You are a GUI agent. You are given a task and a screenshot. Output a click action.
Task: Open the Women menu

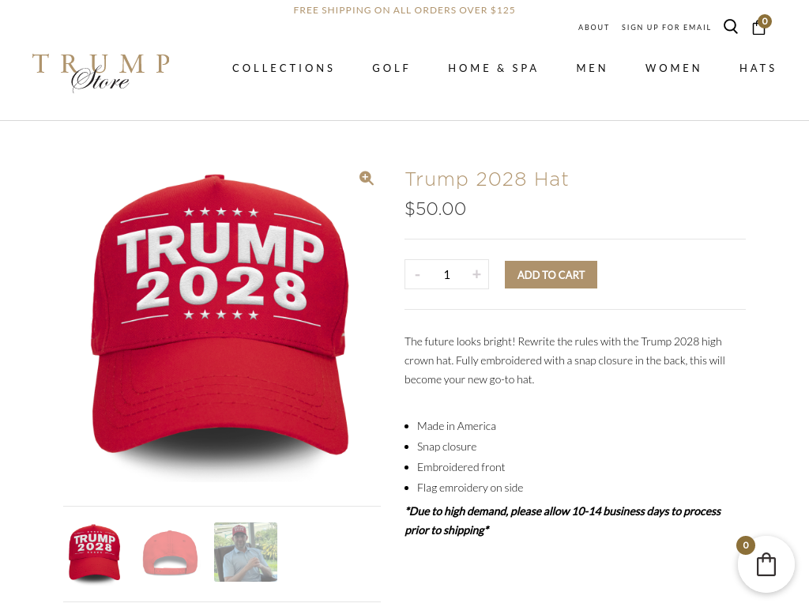(673, 68)
